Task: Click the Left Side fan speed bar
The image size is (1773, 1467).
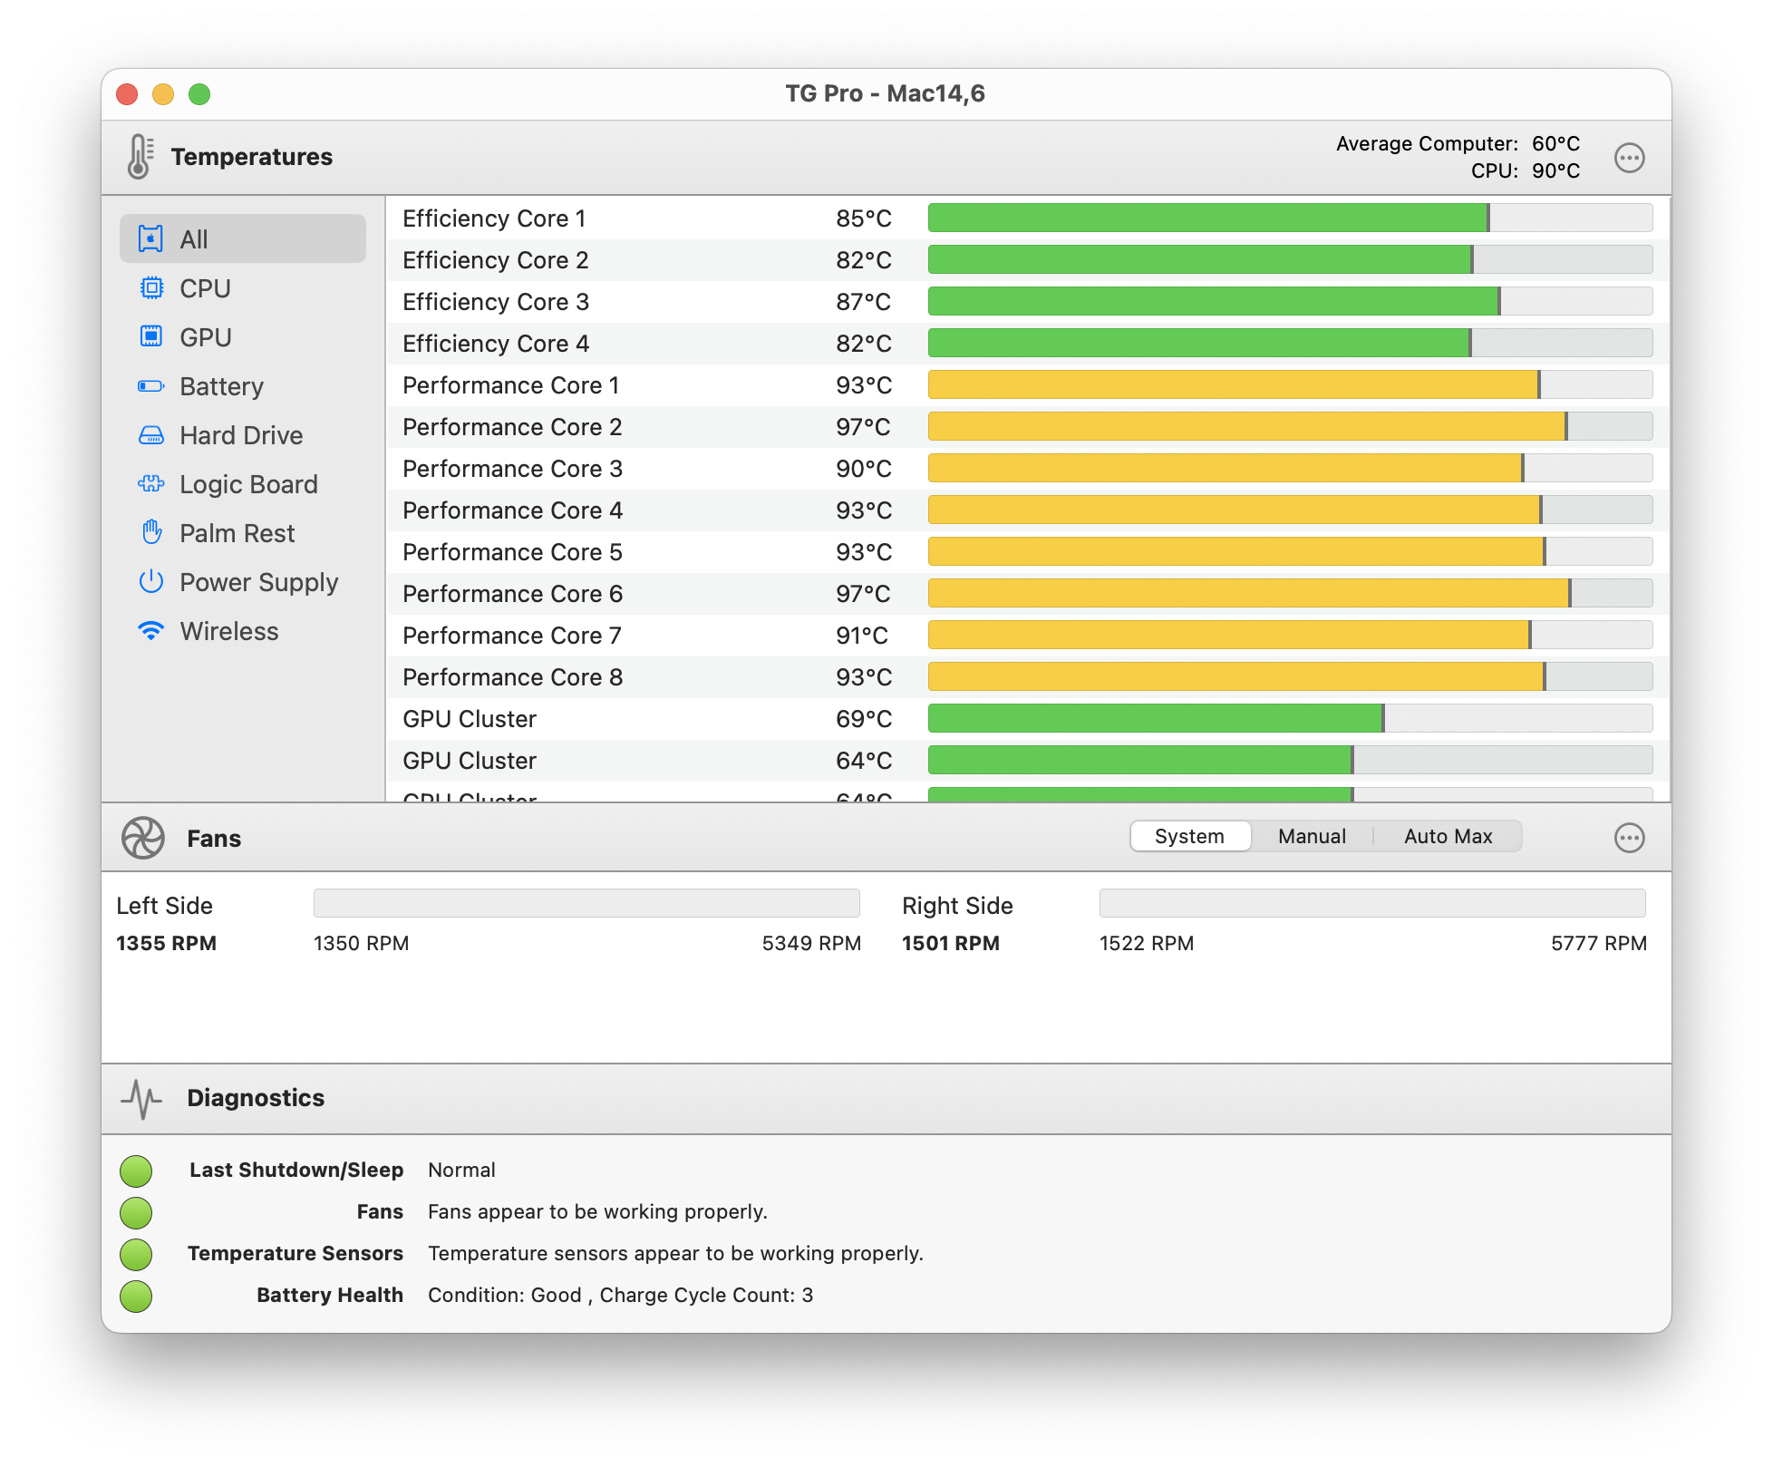Action: point(585,903)
